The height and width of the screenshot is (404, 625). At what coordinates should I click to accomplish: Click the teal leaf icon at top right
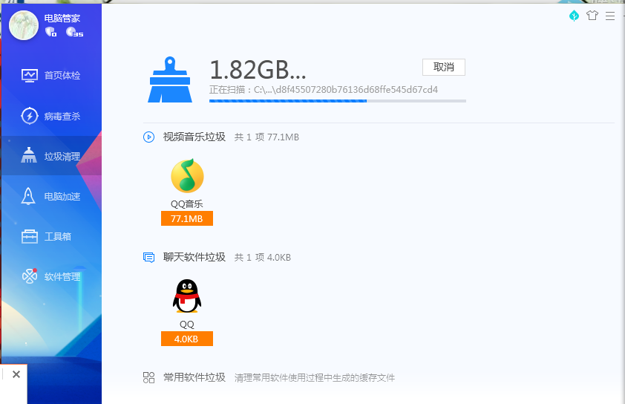574,16
